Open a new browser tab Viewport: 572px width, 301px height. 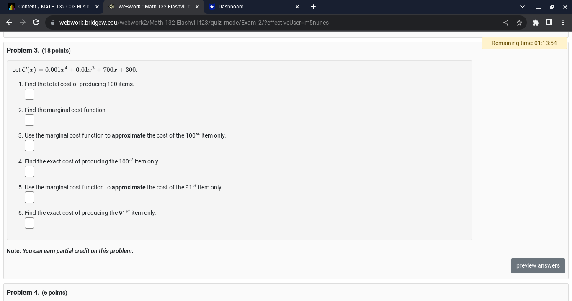(x=313, y=7)
